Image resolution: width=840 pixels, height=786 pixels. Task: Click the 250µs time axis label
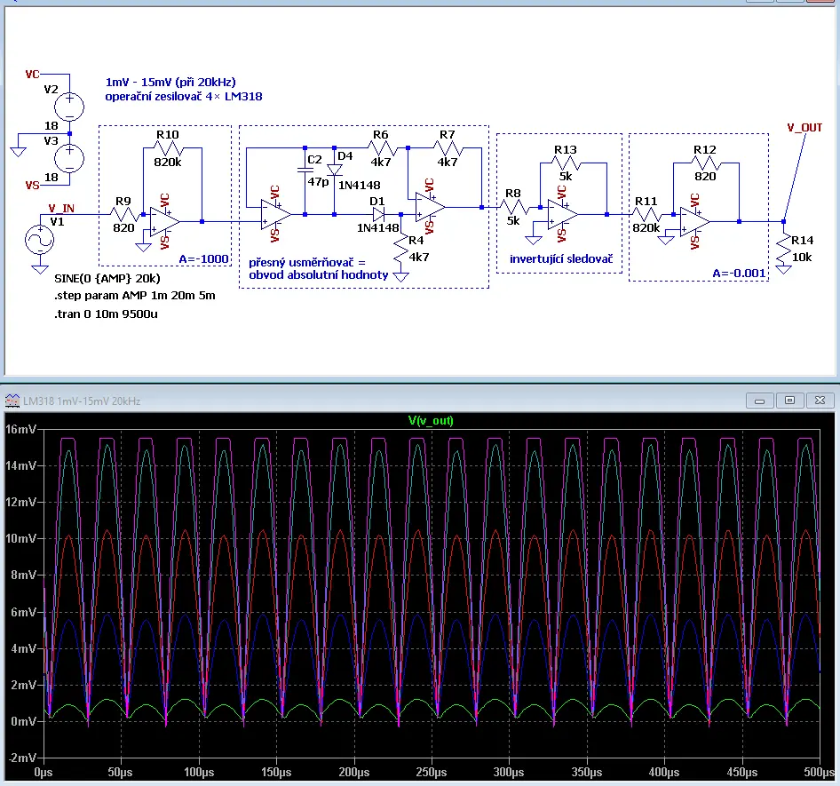click(x=432, y=772)
